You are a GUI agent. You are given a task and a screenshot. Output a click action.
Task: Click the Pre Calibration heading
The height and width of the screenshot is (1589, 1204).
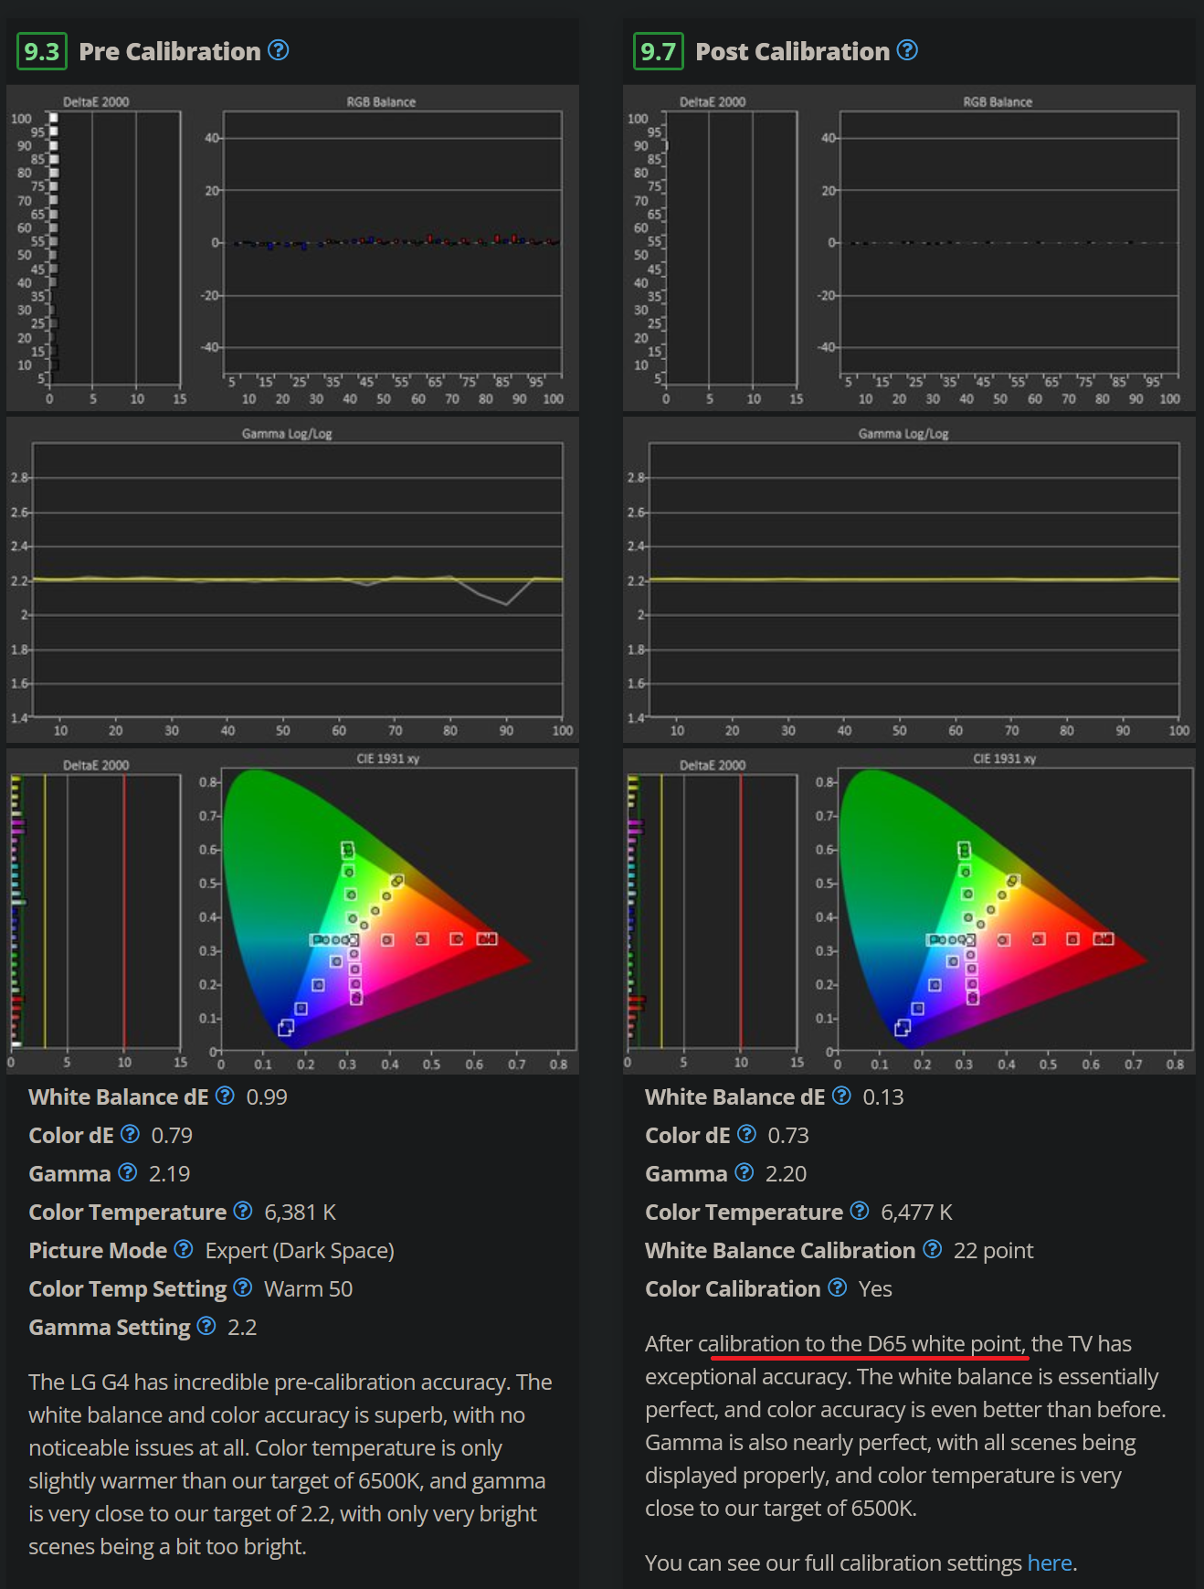pos(170,51)
